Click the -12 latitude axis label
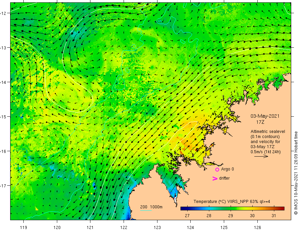The width and height of the screenshot is (298, 230). (x=3, y=13)
